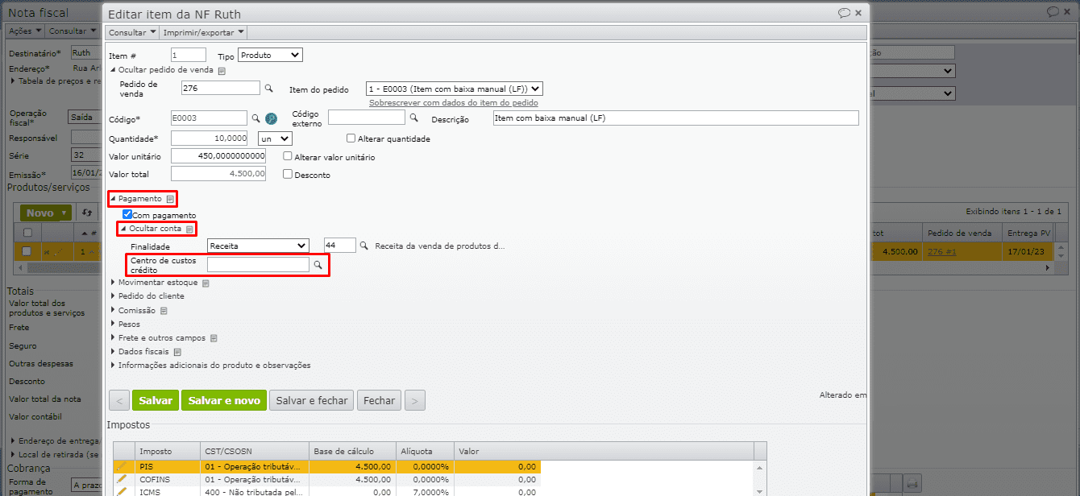The image size is (1080, 496).
Task: Open search icon next to Pedido de venda
Action: tap(269, 89)
